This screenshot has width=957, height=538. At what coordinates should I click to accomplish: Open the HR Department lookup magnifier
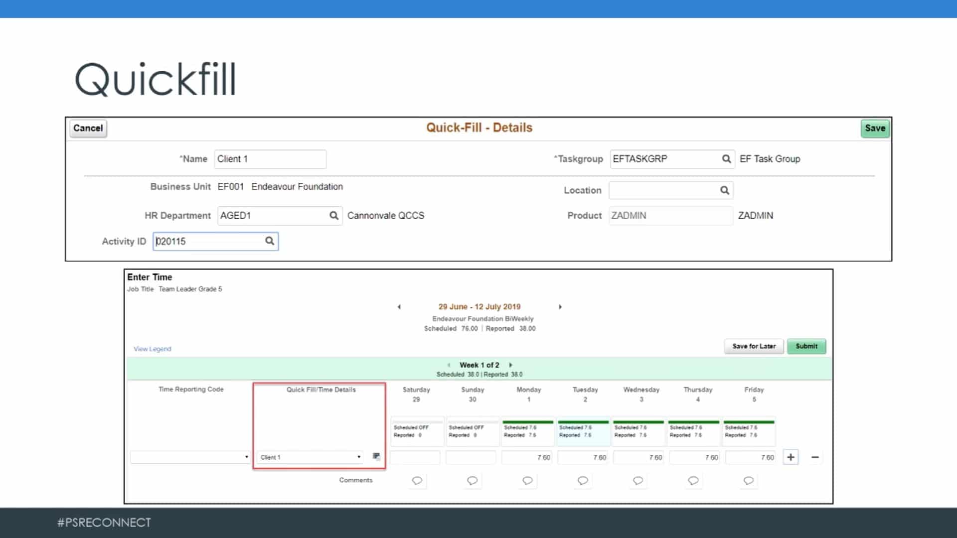333,215
